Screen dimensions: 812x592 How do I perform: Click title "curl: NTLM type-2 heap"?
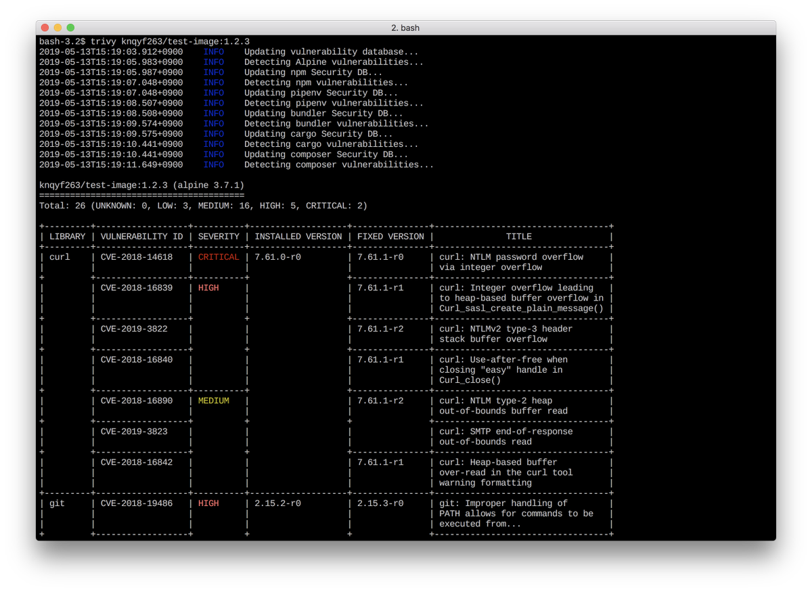(x=496, y=401)
